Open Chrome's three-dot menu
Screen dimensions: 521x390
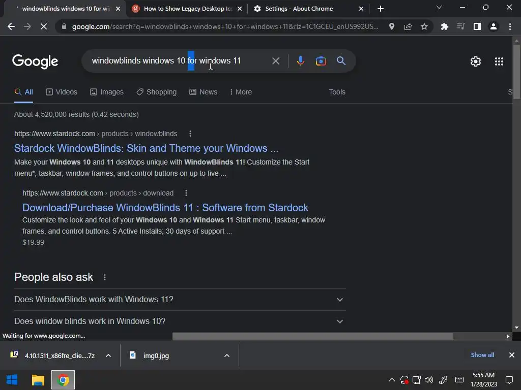point(510,26)
